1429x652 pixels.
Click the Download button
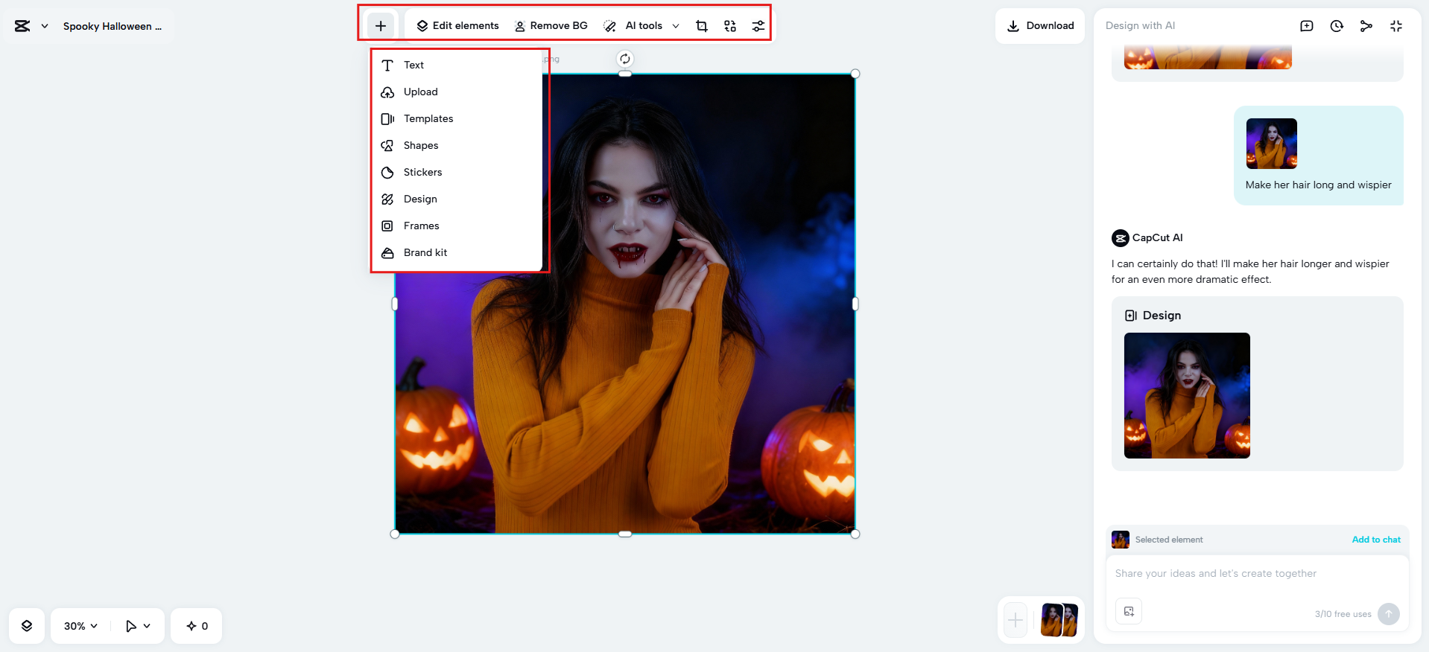pos(1039,26)
